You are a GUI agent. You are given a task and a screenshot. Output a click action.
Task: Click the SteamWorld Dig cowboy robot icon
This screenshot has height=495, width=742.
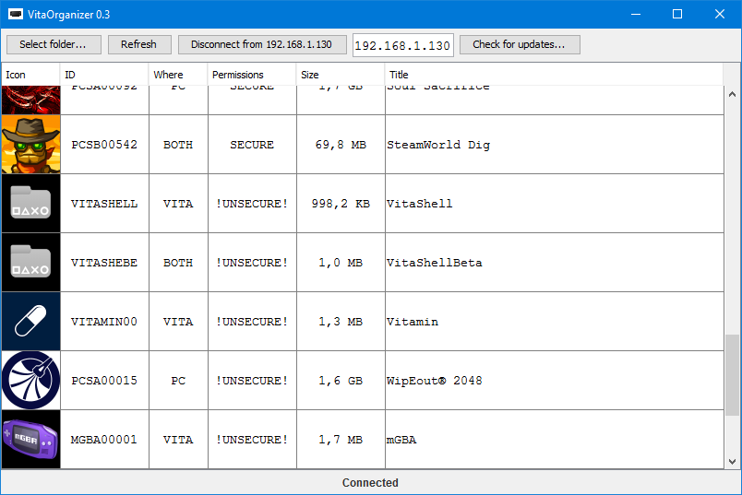pos(30,144)
